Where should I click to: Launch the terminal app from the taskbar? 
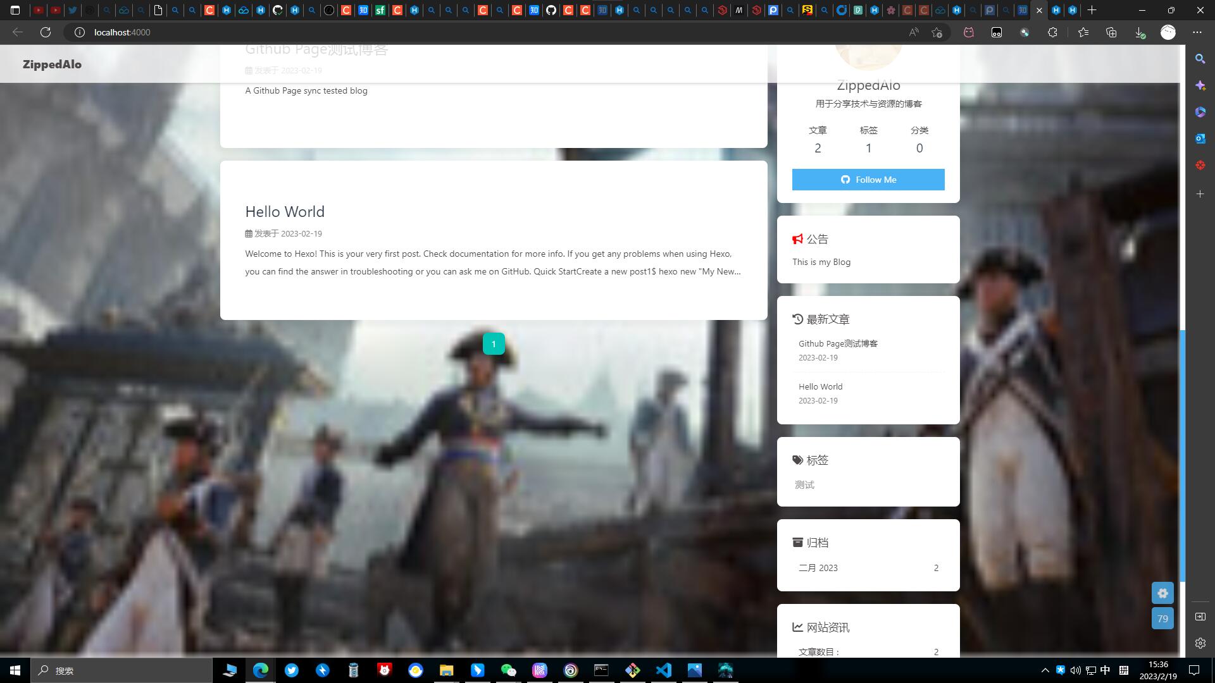[x=601, y=670]
